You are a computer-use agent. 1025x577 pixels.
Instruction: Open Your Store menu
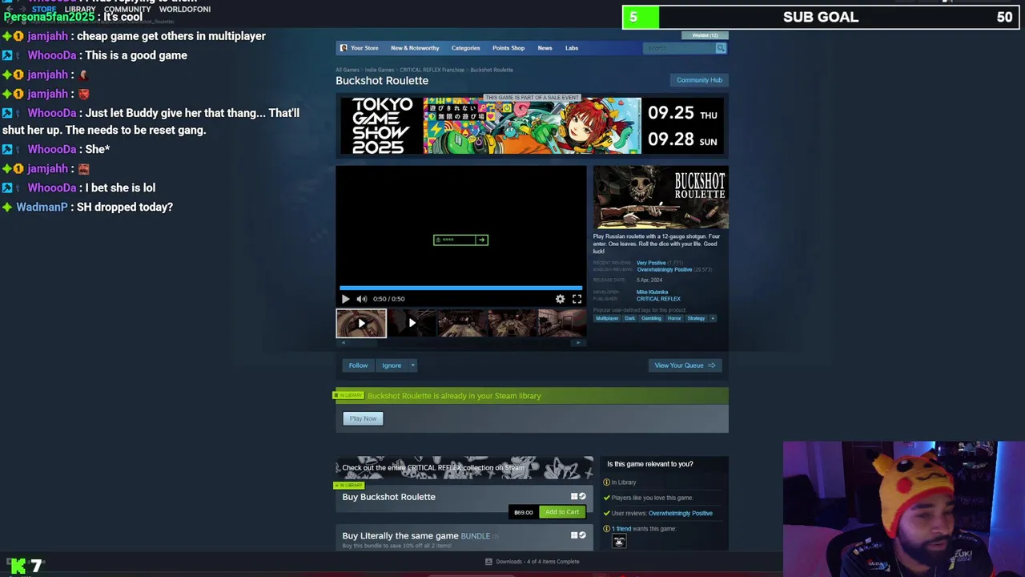coord(364,48)
